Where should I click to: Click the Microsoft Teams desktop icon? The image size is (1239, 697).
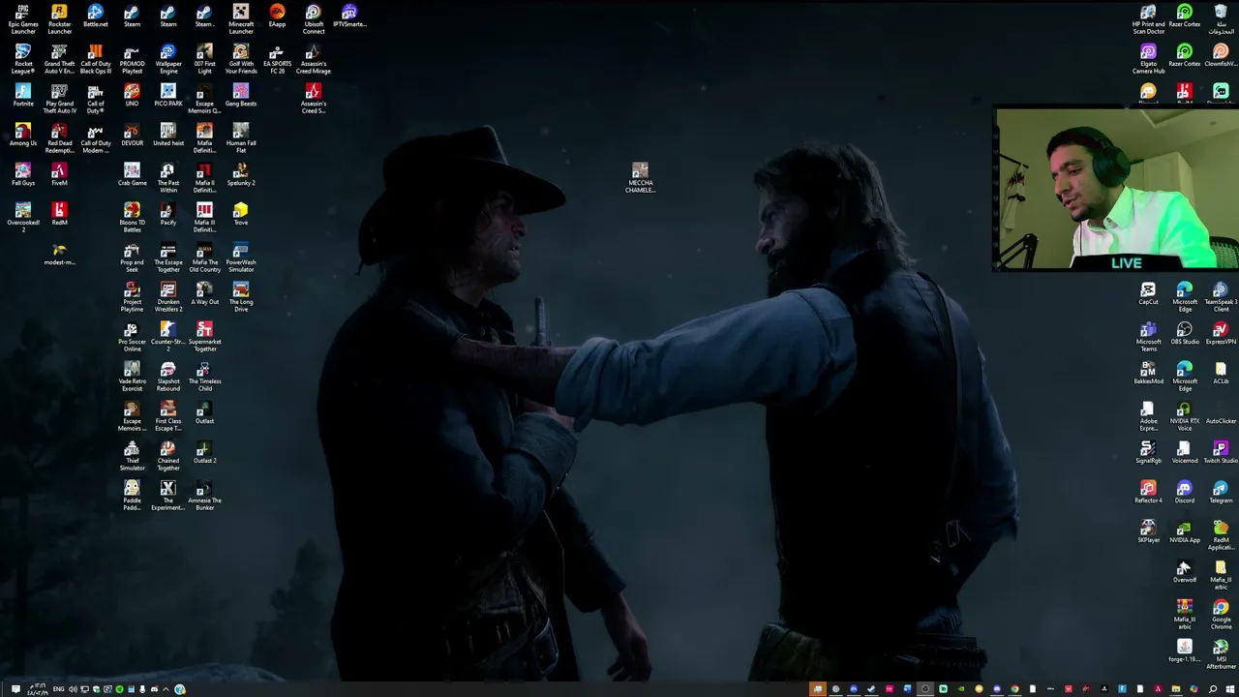(1148, 337)
